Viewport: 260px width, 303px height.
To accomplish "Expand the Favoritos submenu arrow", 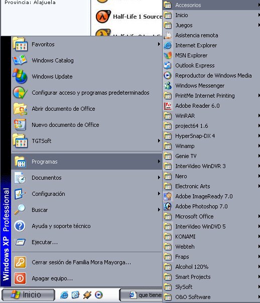I will pyautogui.click(x=159, y=44).
